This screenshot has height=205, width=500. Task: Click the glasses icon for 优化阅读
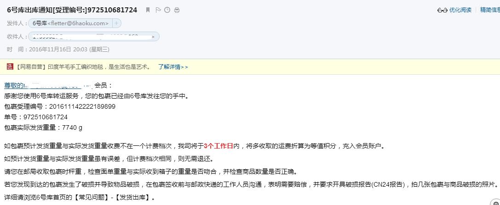coord(443,10)
